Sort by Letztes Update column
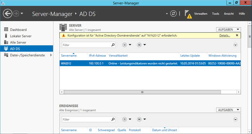Screen dimensions: 252x134 click(190, 56)
